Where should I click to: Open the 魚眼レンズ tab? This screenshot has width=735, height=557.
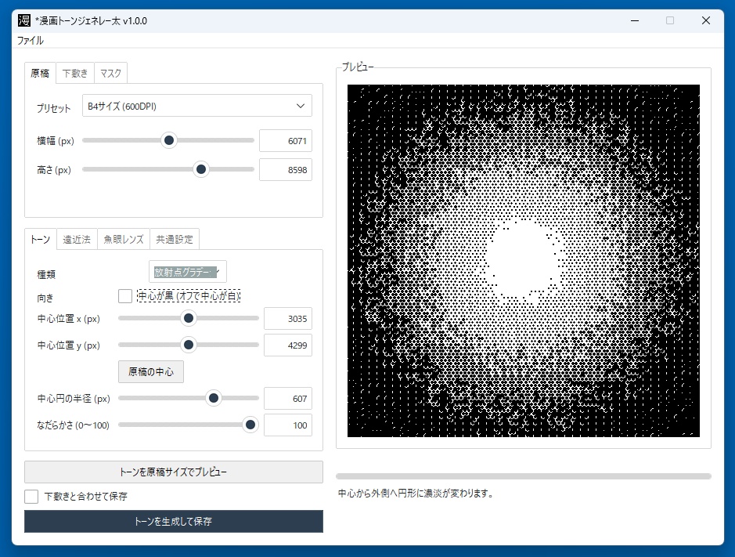click(x=124, y=239)
